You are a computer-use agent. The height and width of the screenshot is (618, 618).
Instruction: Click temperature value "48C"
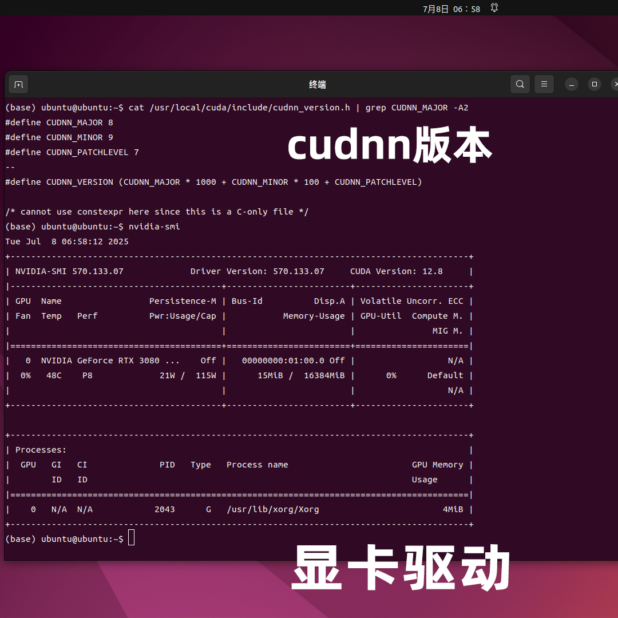click(x=54, y=375)
